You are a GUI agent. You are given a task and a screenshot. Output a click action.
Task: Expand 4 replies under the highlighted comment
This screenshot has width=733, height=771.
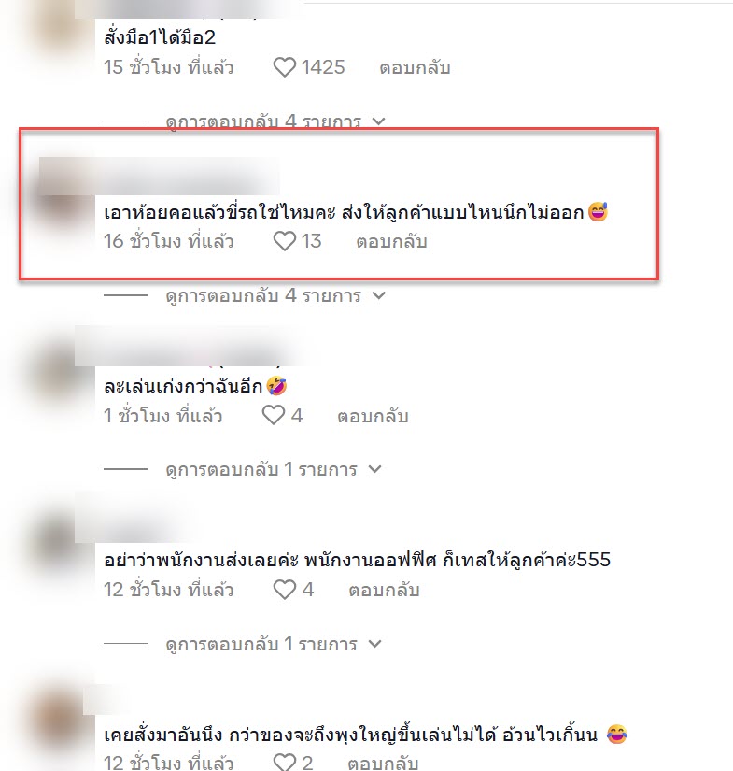pos(275,295)
